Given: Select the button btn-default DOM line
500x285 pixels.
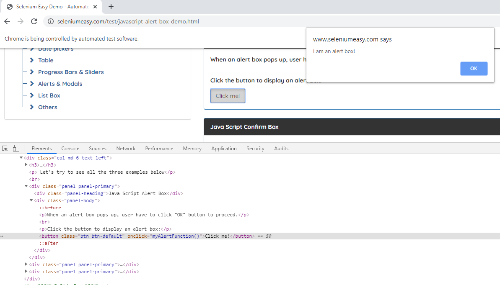Looking at the screenshot, I should click(x=250, y=236).
